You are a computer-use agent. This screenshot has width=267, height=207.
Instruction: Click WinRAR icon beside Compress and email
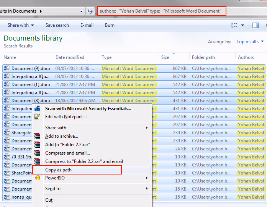tap(37, 153)
